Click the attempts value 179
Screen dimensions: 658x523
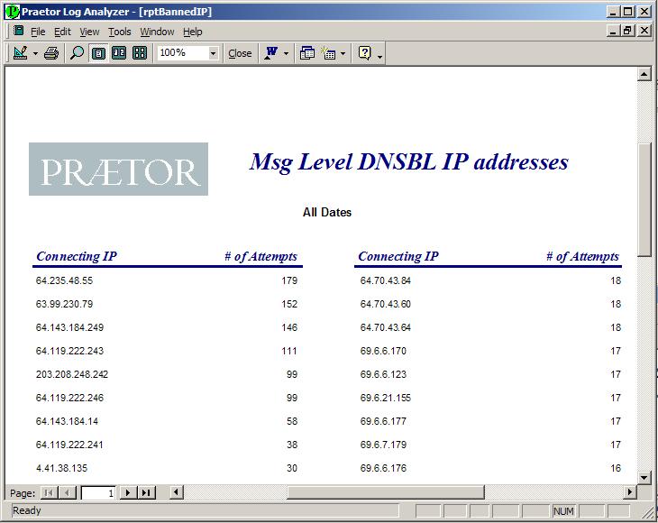[x=289, y=280]
